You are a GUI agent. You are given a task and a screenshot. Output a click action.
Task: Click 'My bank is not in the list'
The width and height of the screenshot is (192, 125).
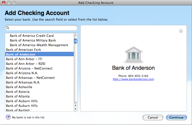point(28,117)
